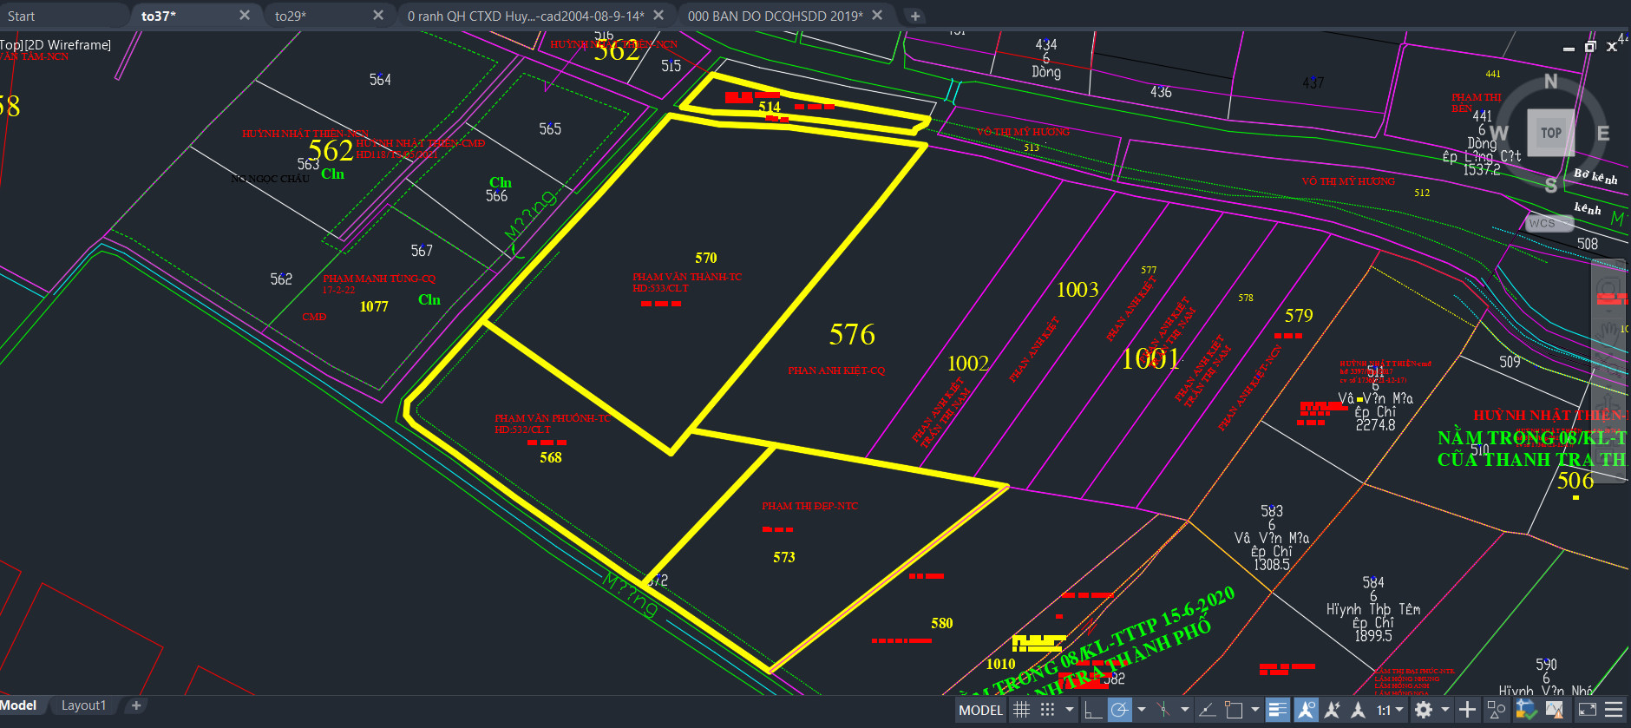This screenshot has width=1631, height=728.
Task: Open the 1:1 annotation scale dropdown
Action: click(x=1390, y=710)
